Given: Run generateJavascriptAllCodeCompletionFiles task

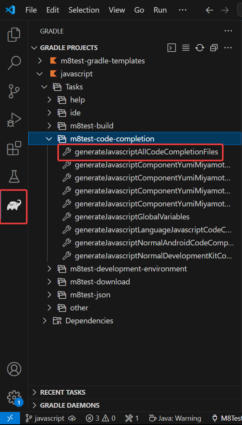Looking at the screenshot, I should (146, 152).
